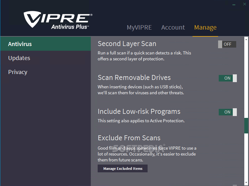Open the Updates settings section
The height and width of the screenshot is (186, 249).
46,58
